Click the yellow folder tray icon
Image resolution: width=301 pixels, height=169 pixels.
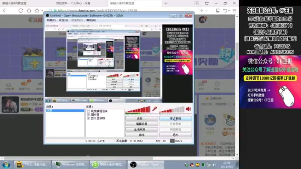[x=198, y=165]
